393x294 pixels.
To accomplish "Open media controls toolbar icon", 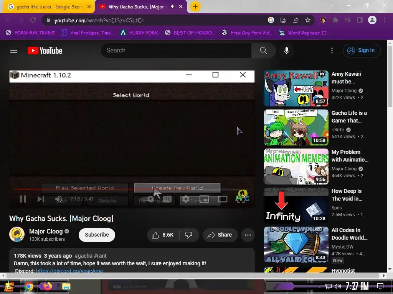I will (347, 20).
